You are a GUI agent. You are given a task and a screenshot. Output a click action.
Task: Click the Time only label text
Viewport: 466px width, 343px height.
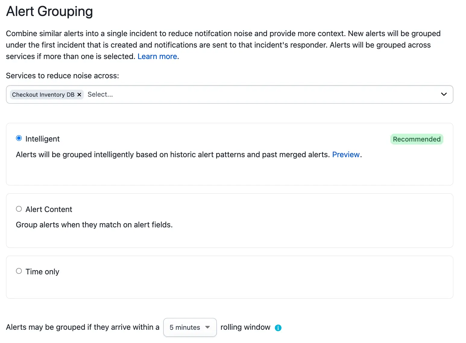43,272
